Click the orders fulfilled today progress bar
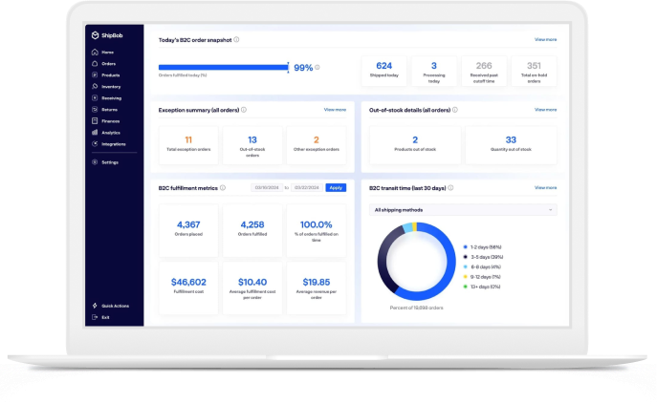Image resolution: width=657 pixels, height=404 pixels. [224, 67]
